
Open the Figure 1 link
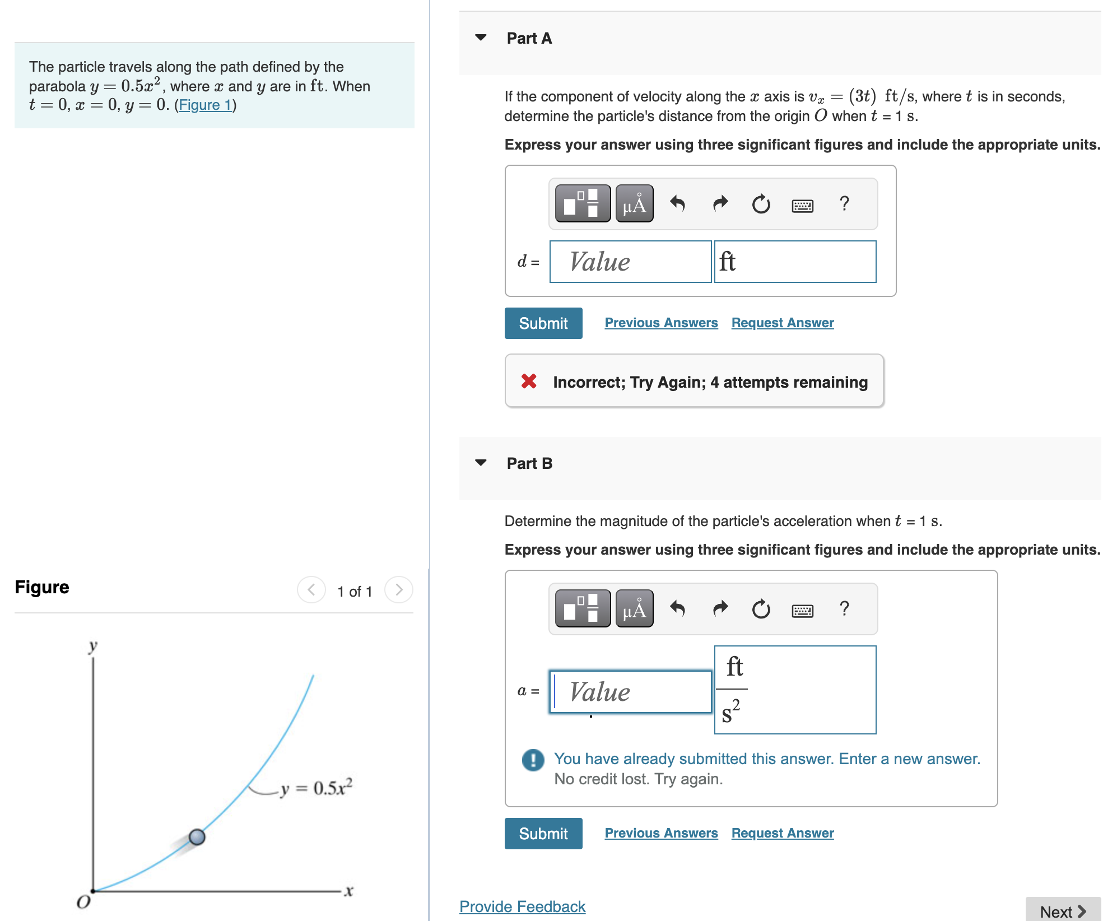coord(204,104)
